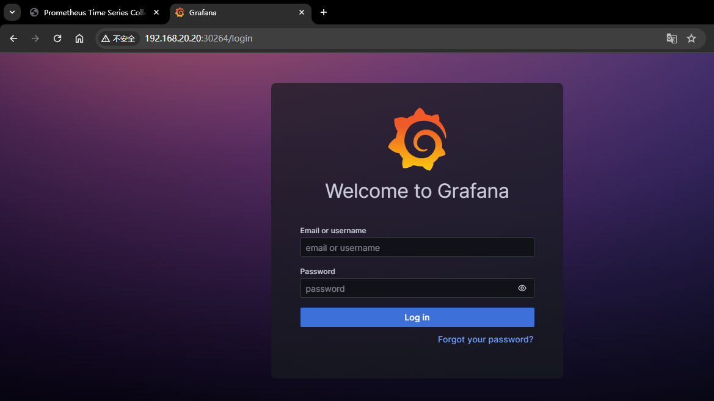Click the not-secure warning badge
The height and width of the screenshot is (401, 714).
[118, 38]
